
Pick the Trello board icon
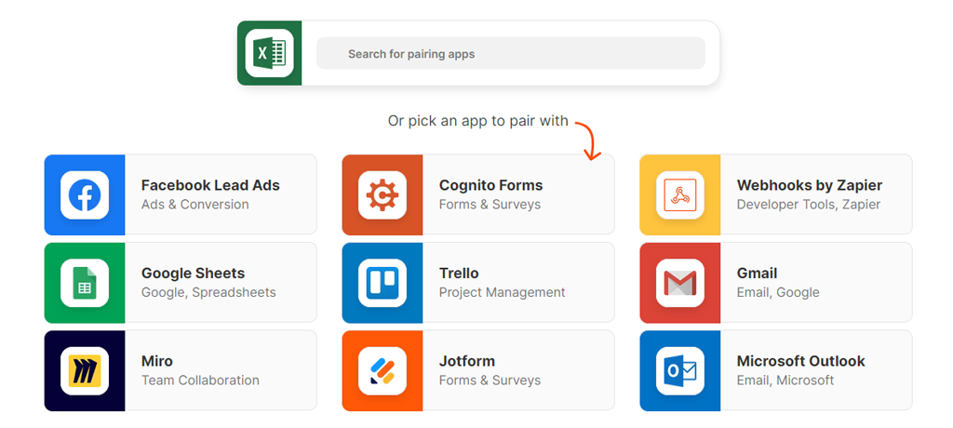(383, 283)
